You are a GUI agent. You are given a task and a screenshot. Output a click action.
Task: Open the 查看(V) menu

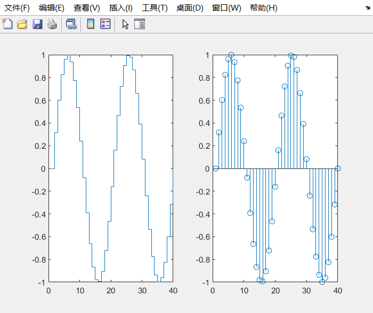(x=86, y=8)
